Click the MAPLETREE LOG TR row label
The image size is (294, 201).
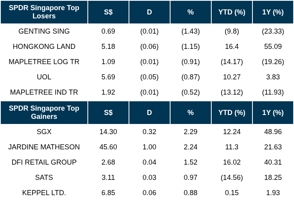pos(44,62)
